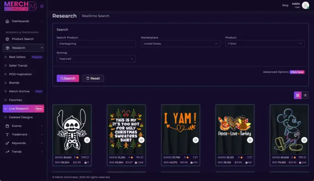Click round icon on I YAM card
Image resolution: width=314 pixels, height=181 pixels.
pyautogui.click(x=195, y=140)
